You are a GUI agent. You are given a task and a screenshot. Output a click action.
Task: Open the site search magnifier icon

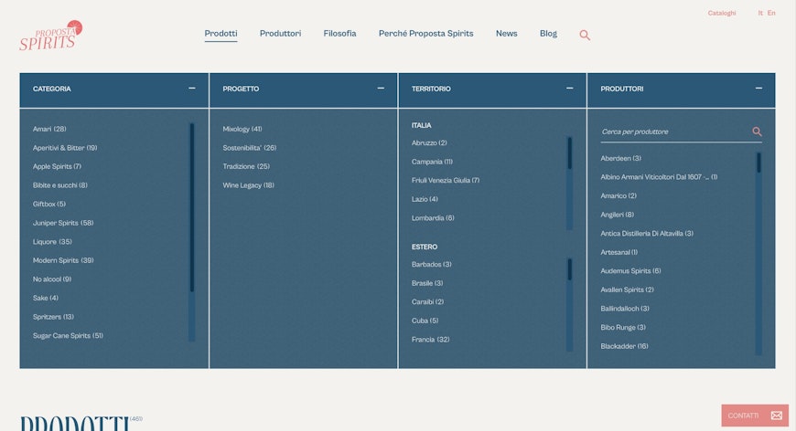(585, 35)
